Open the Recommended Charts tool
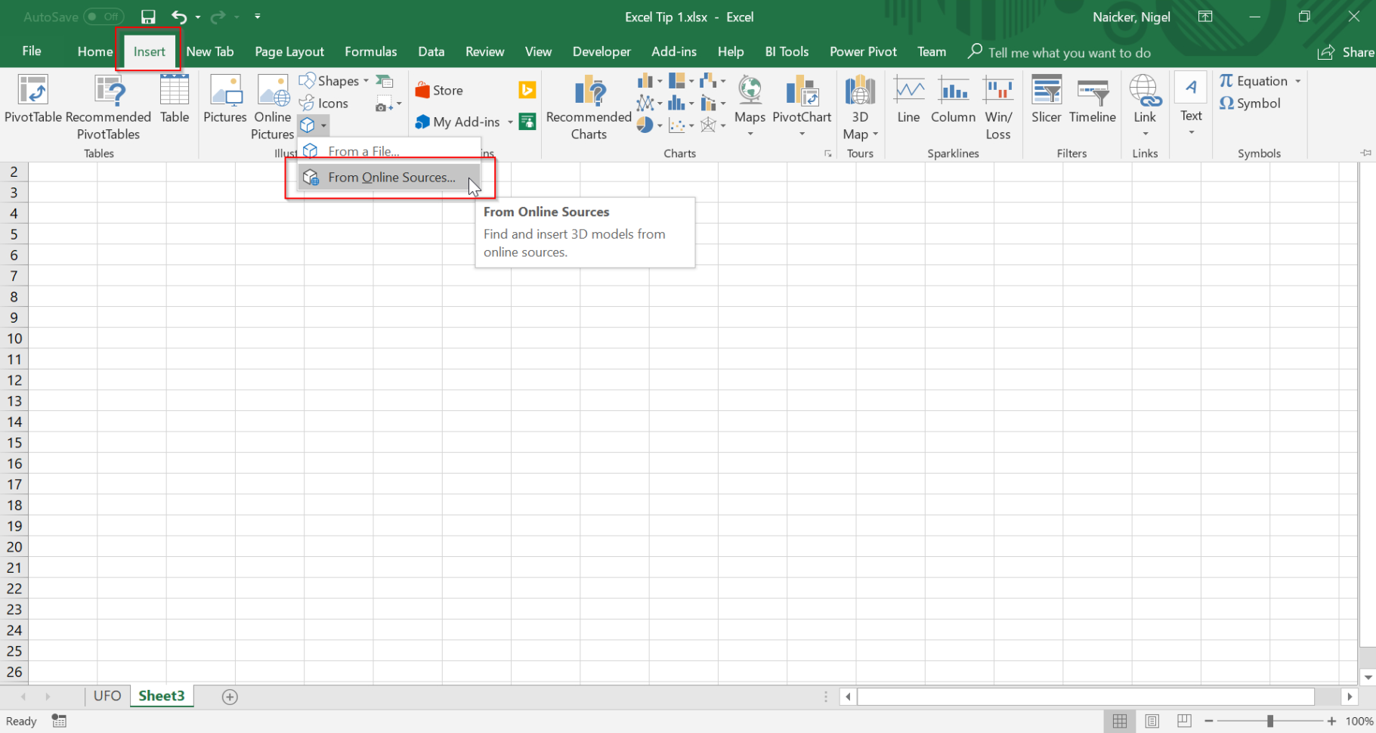 pyautogui.click(x=589, y=106)
